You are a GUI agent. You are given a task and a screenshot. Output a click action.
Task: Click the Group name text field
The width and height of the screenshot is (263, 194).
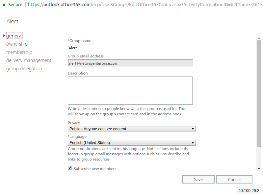(x=130, y=48)
